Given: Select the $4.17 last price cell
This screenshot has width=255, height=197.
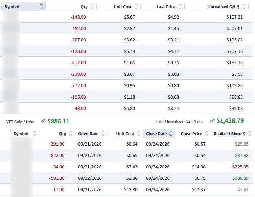Looking at the screenshot, I should click(x=173, y=51).
